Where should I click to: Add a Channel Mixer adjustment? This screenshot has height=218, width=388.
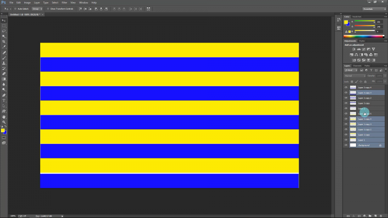point(371,55)
